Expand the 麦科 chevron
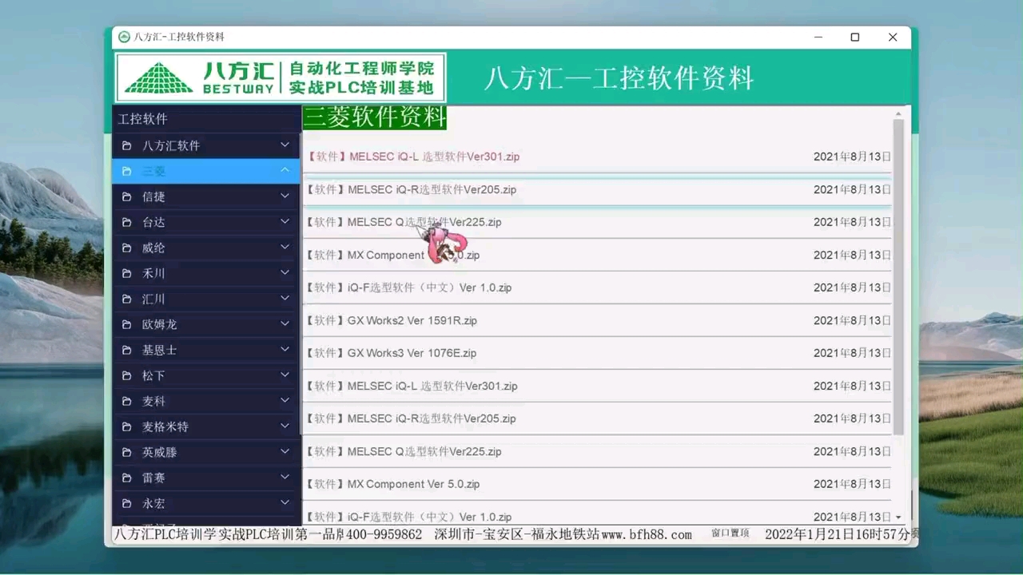The width and height of the screenshot is (1023, 575). (x=285, y=400)
